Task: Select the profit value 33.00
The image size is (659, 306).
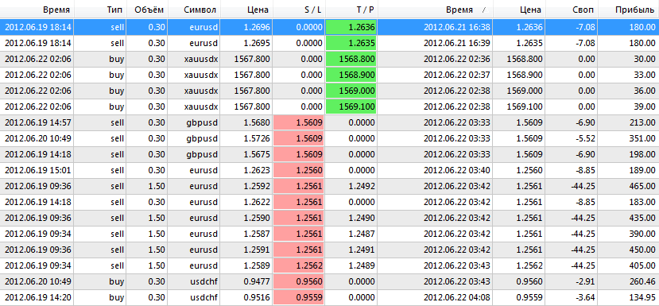Action: click(x=645, y=76)
